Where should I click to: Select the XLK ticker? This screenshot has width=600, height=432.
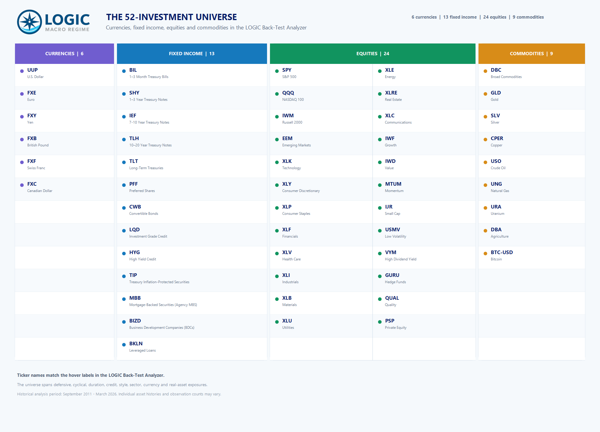pos(287,161)
